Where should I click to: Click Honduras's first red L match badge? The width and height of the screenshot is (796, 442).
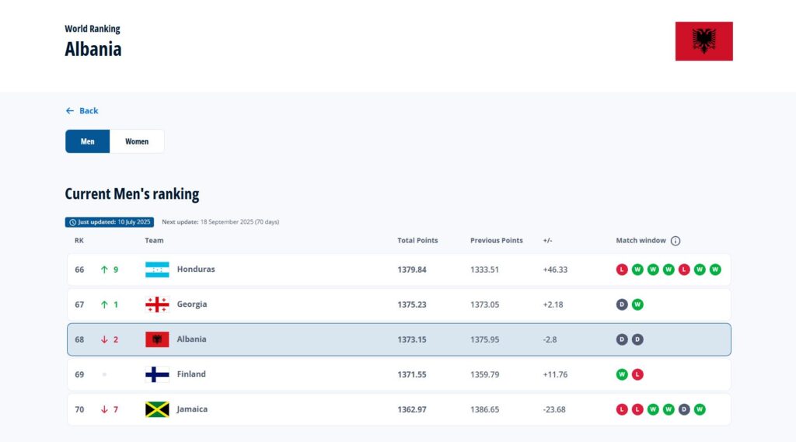click(622, 270)
